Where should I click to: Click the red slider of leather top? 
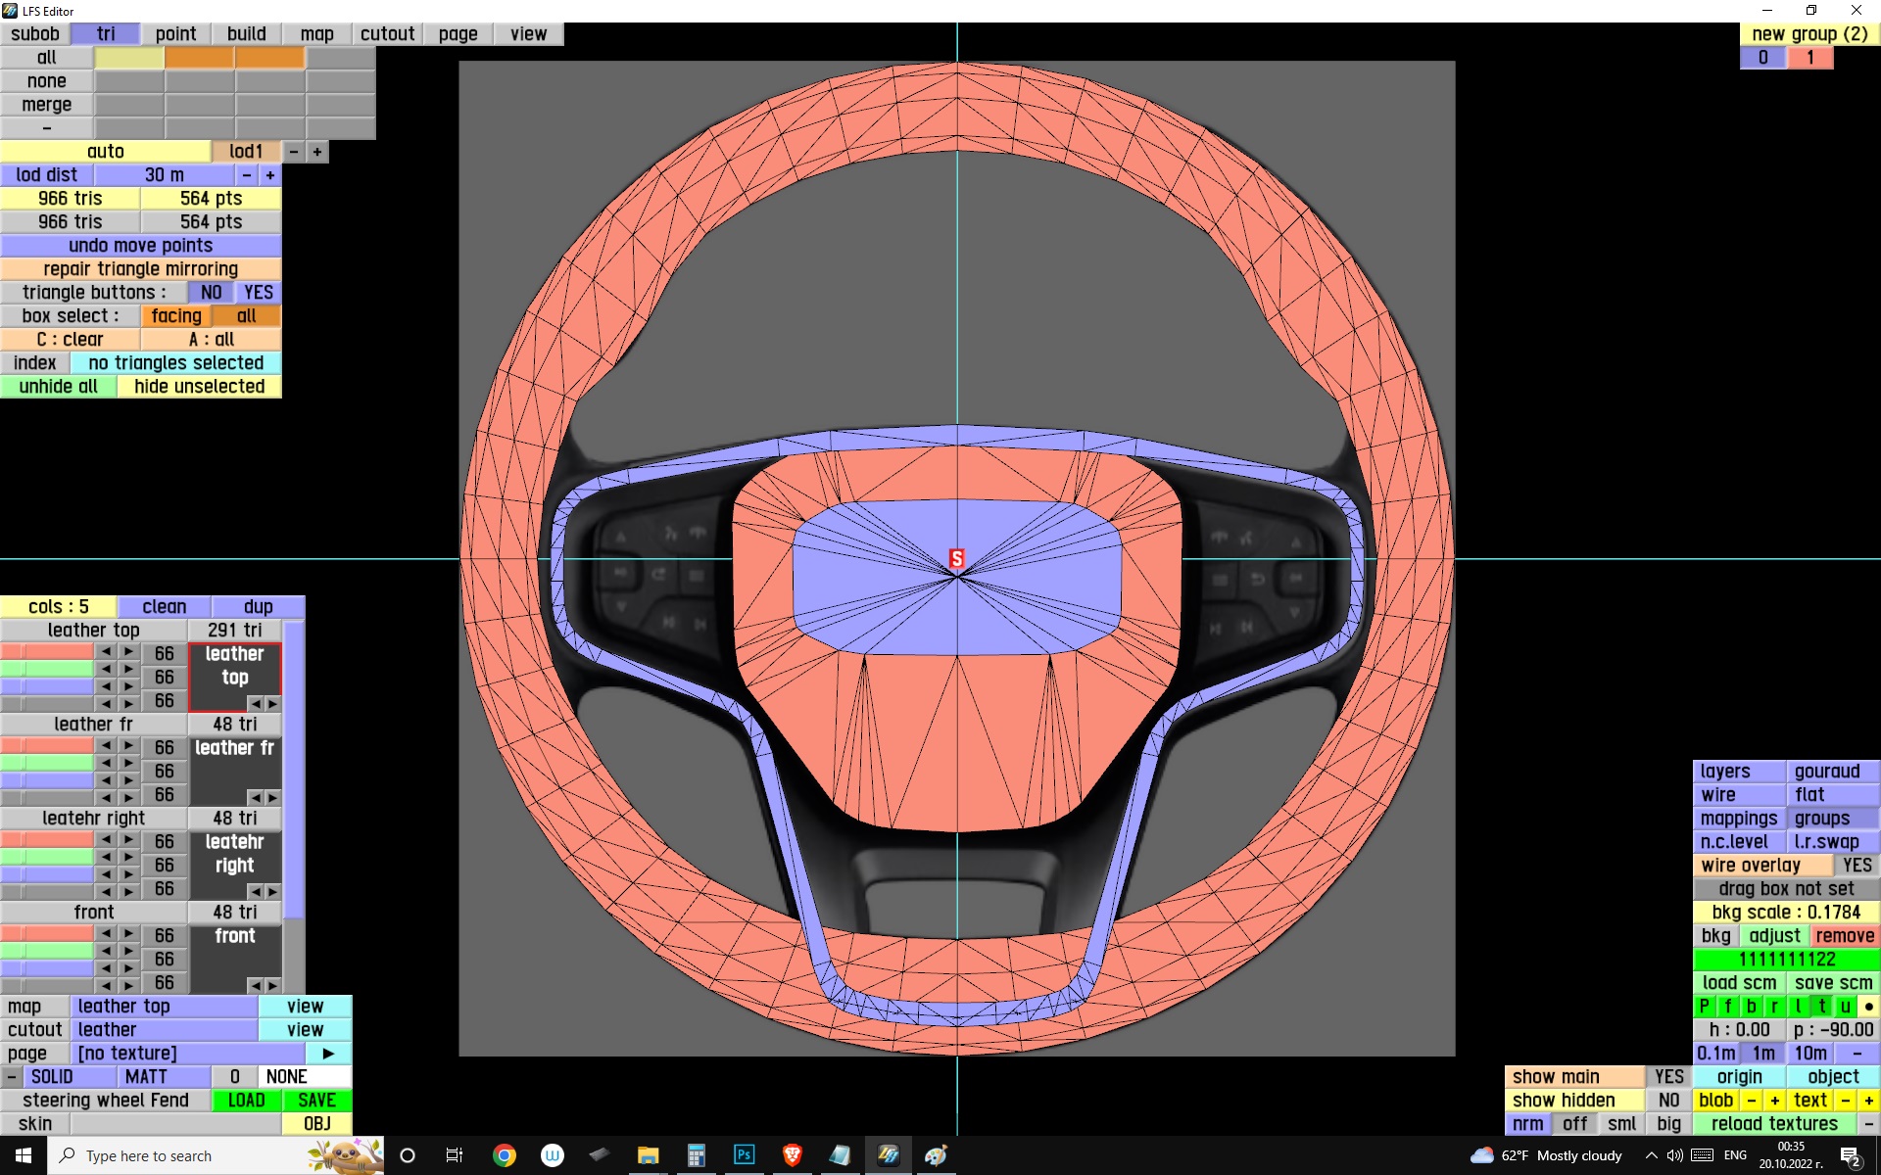46,652
